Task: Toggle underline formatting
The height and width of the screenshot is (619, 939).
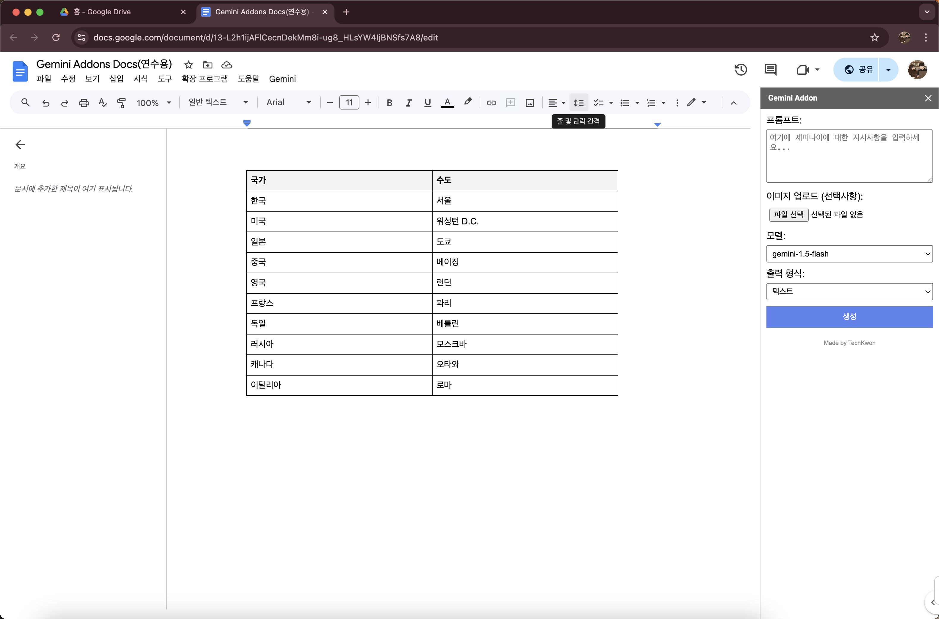Action: pos(428,103)
